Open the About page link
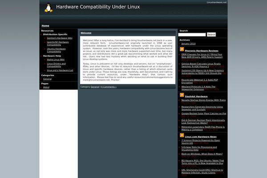The image size is (267, 178). pos(46,87)
